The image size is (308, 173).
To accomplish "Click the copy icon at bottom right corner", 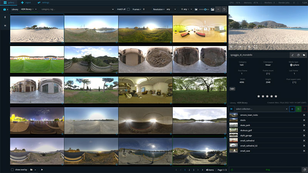I will coord(305,170).
